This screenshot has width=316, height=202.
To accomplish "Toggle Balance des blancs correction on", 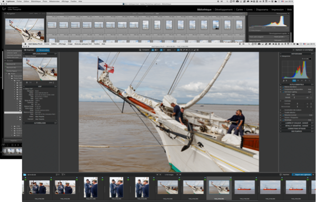I will [283, 87].
